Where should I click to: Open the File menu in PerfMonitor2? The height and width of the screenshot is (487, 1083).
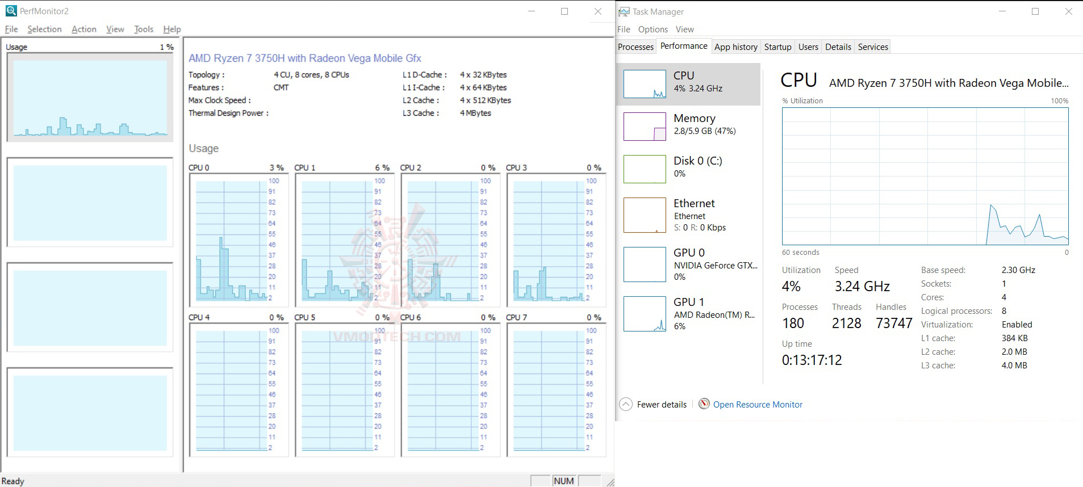[x=11, y=30]
